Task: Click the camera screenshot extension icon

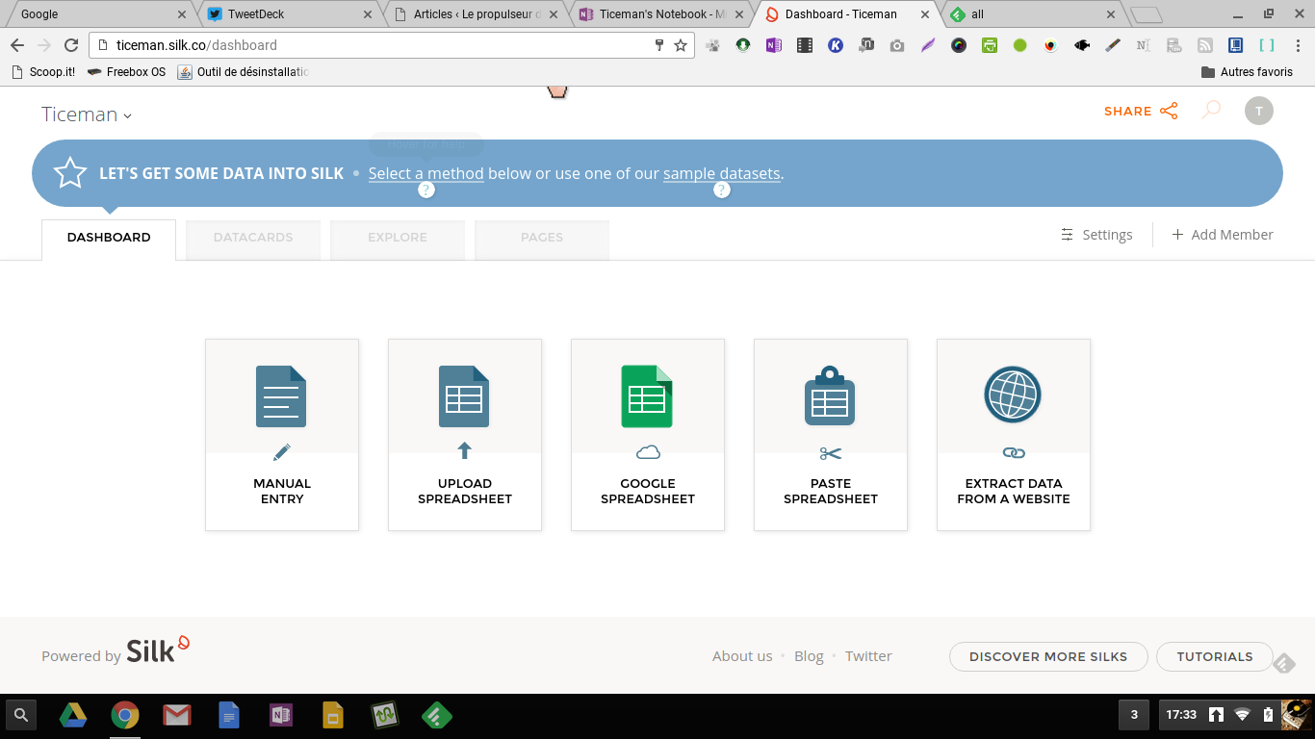Action: pyautogui.click(x=897, y=45)
